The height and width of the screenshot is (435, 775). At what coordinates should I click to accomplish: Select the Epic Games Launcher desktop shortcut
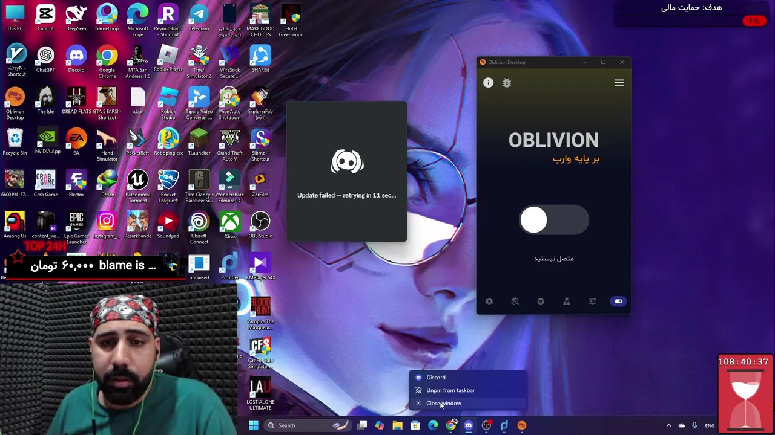76,228
